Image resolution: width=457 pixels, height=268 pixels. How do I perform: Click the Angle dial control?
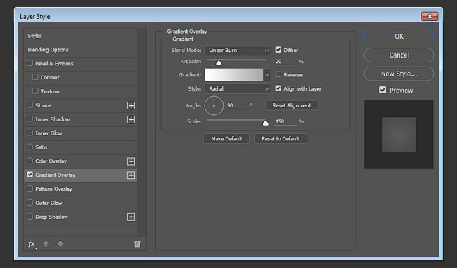(214, 105)
